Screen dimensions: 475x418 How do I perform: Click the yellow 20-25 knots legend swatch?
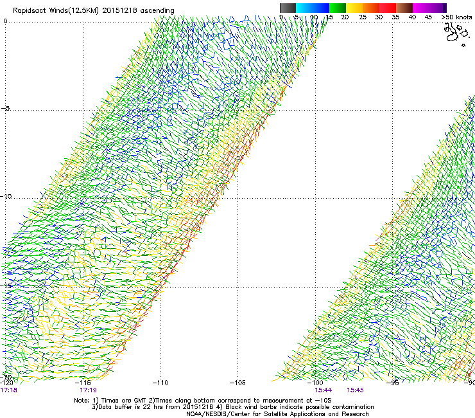[354, 8]
